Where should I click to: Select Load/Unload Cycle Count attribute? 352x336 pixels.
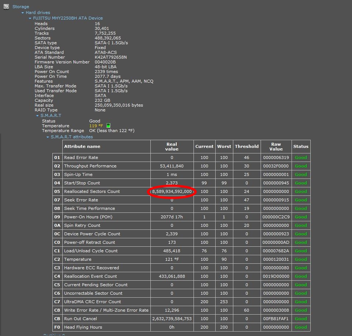pos(91,251)
